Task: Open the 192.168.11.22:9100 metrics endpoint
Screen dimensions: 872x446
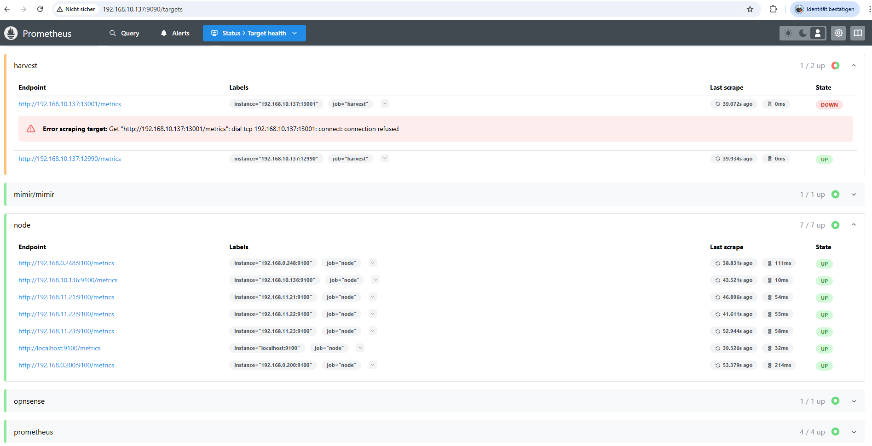Action: (66, 314)
